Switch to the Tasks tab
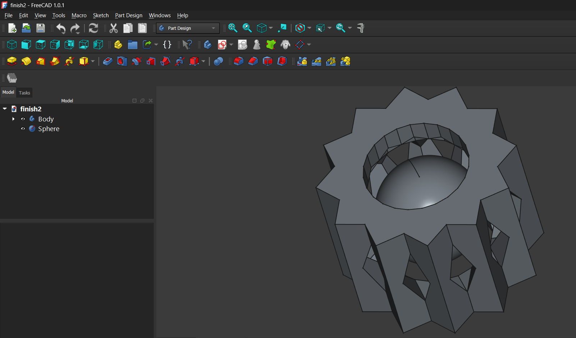576x338 pixels. pyautogui.click(x=24, y=93)
